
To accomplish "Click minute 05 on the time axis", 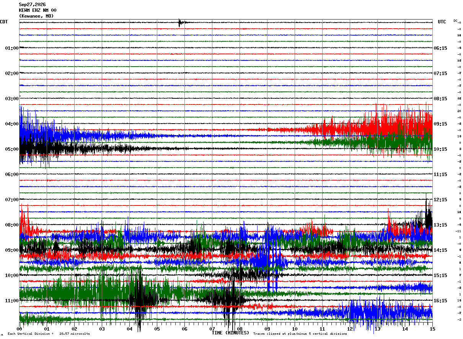I will pos(157,329).
